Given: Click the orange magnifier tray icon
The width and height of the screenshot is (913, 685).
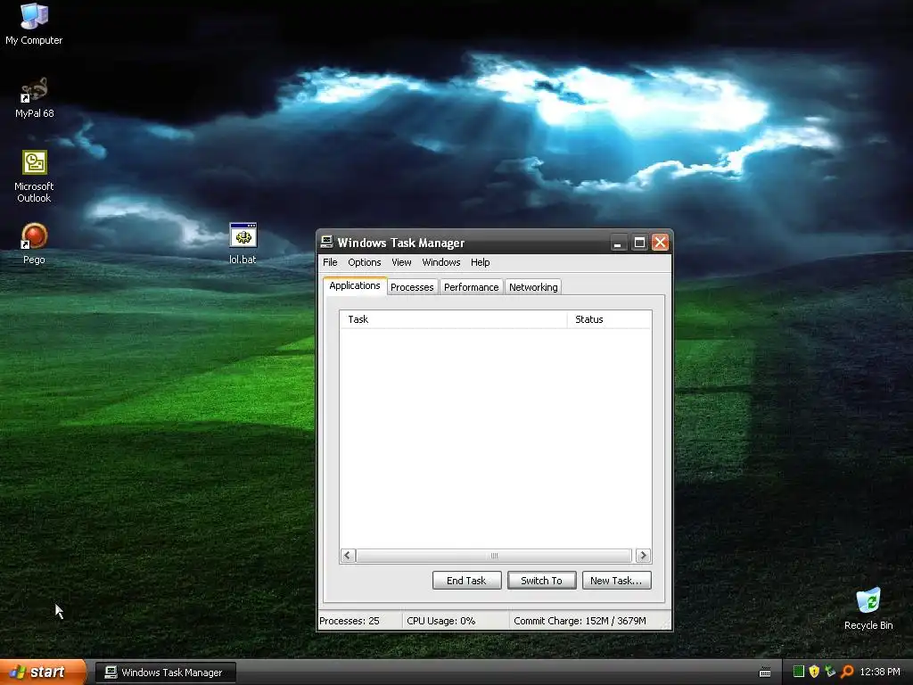Looking at the screenshot, I should (847, 672).
